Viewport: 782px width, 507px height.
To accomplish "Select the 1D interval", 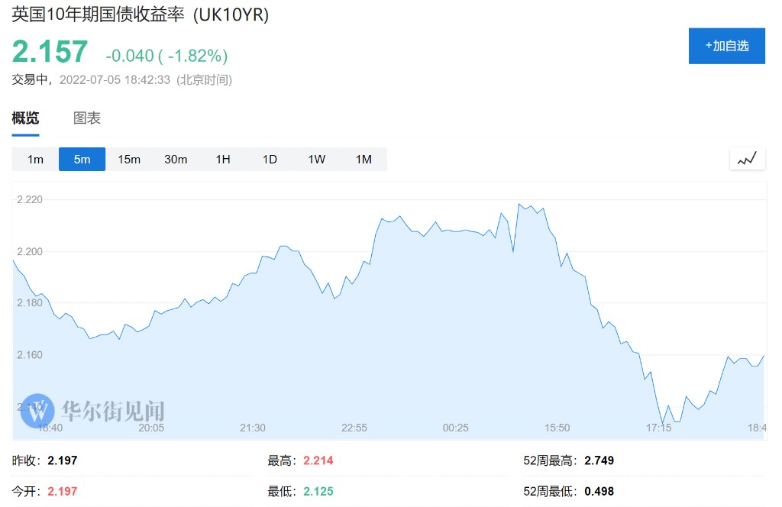I will (x=270, y=160).
